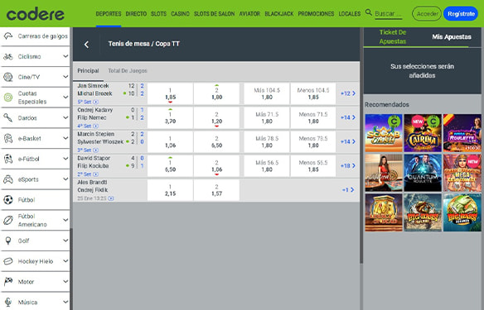Open the PROMOCIONES menu item
The width and height of the screenshot is (484, 310).
coord(316,14)
